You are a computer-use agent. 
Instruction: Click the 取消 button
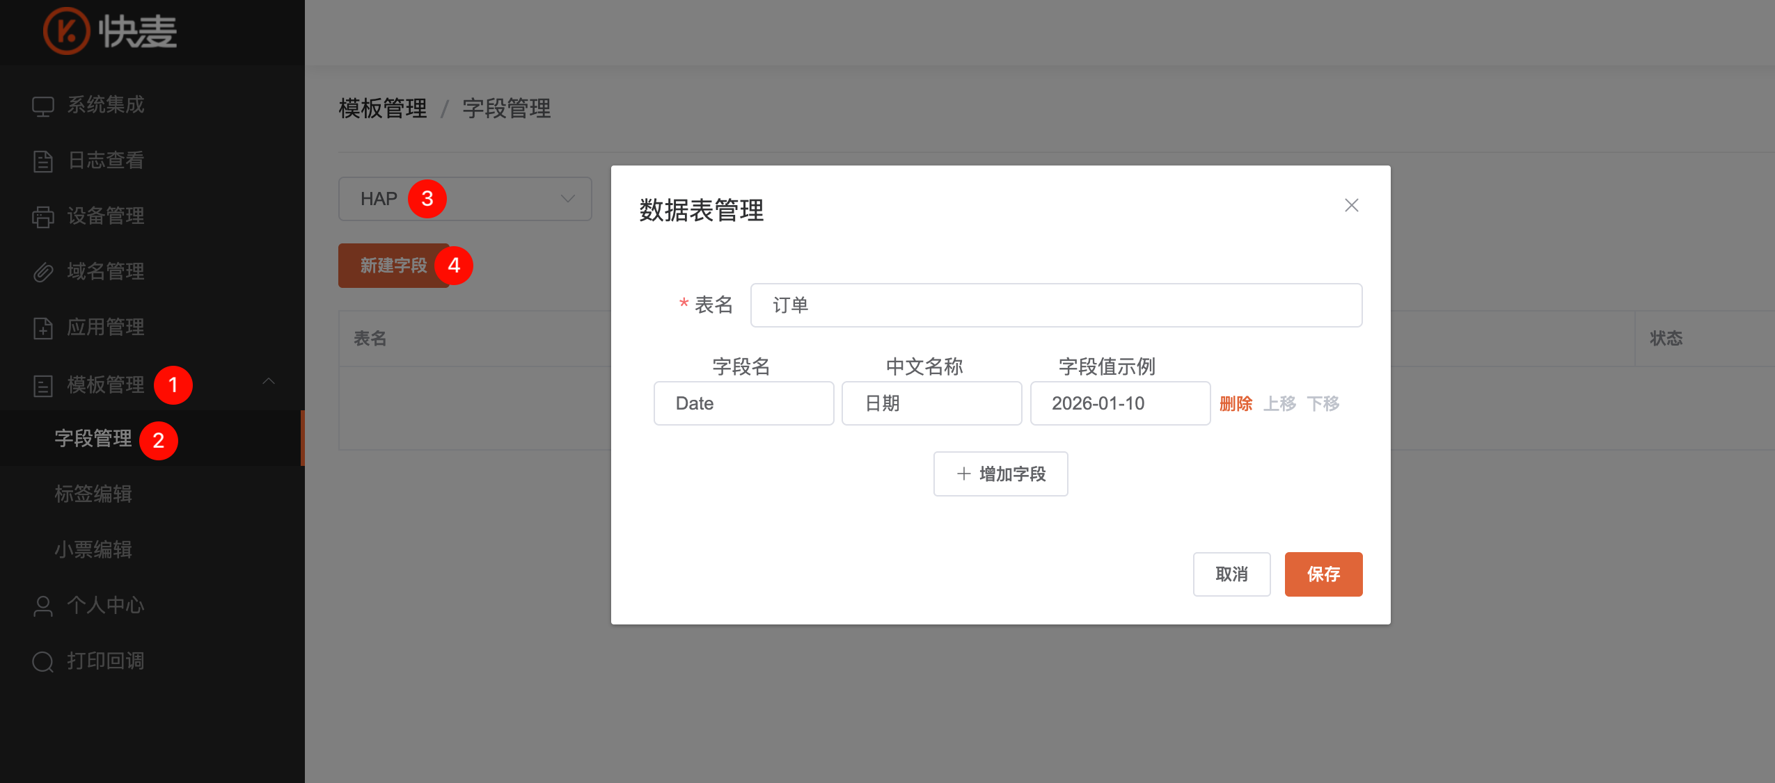(1231, 574)
